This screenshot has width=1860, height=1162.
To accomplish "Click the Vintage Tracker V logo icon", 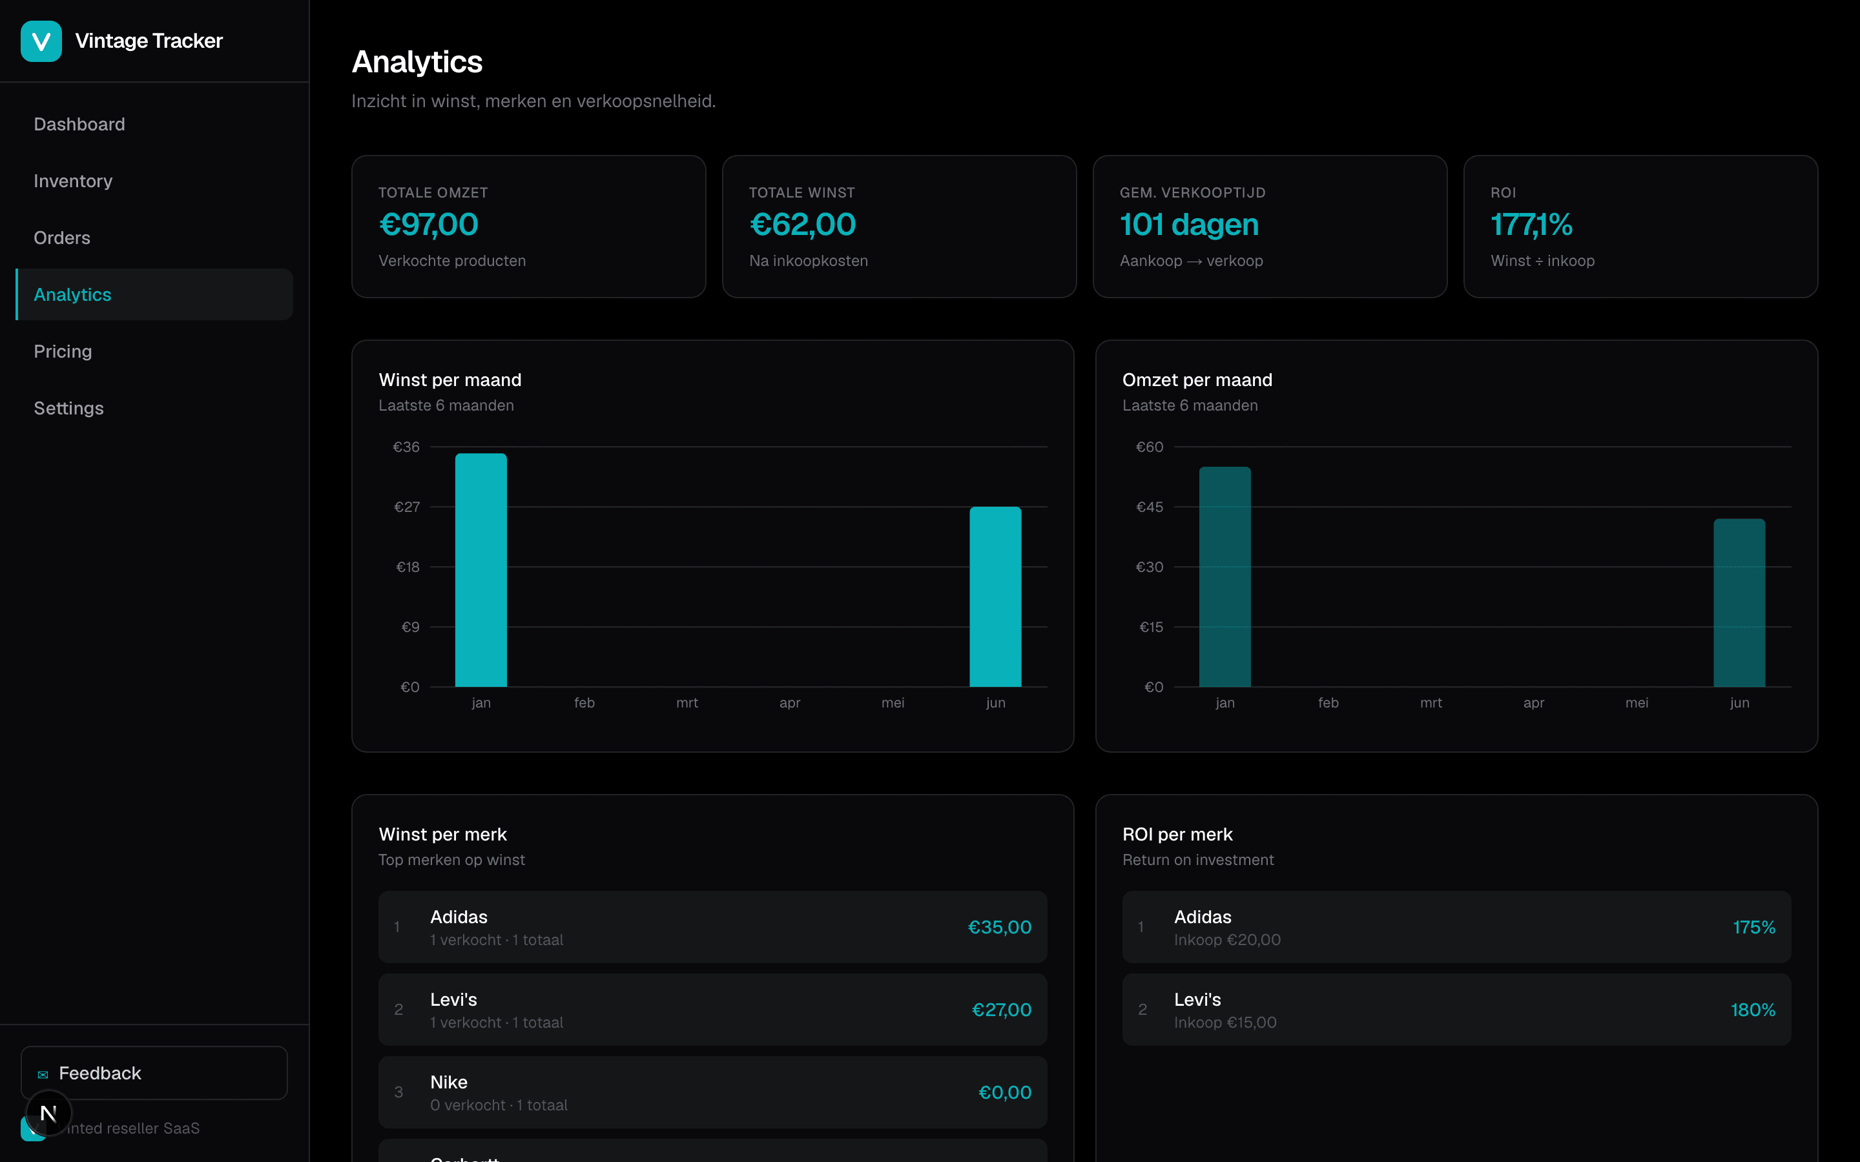I will coord(41,41).
